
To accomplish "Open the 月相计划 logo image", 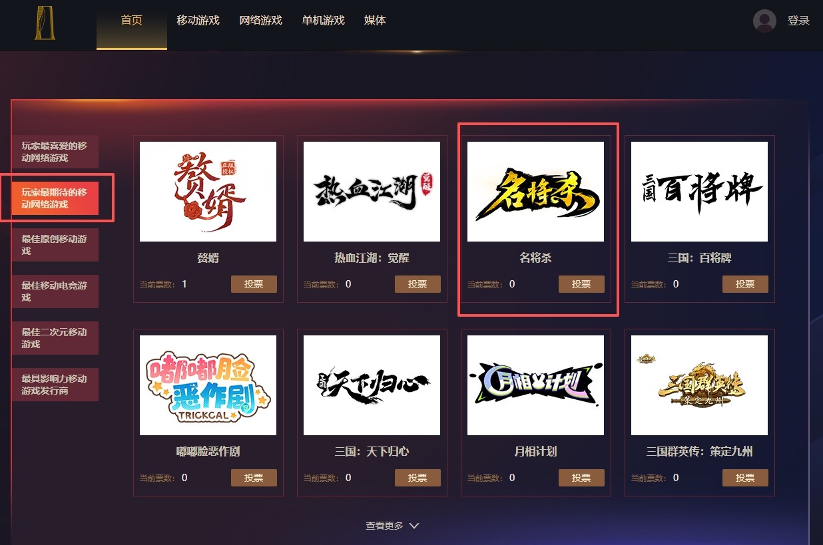I will [535, 385].
